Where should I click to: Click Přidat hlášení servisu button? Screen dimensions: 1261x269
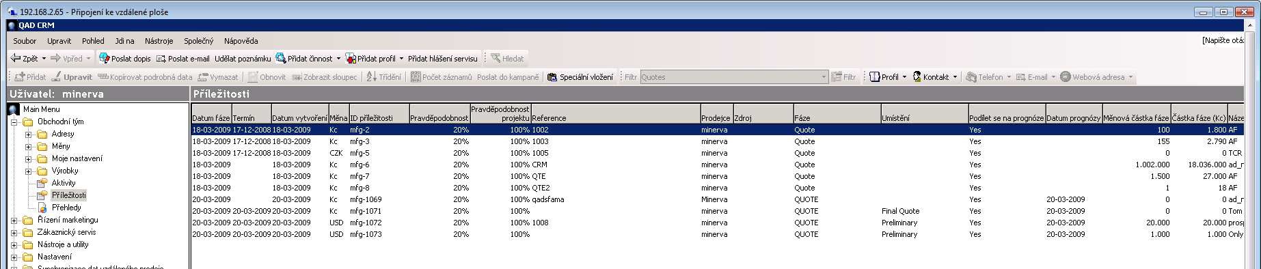click(443, 59)
